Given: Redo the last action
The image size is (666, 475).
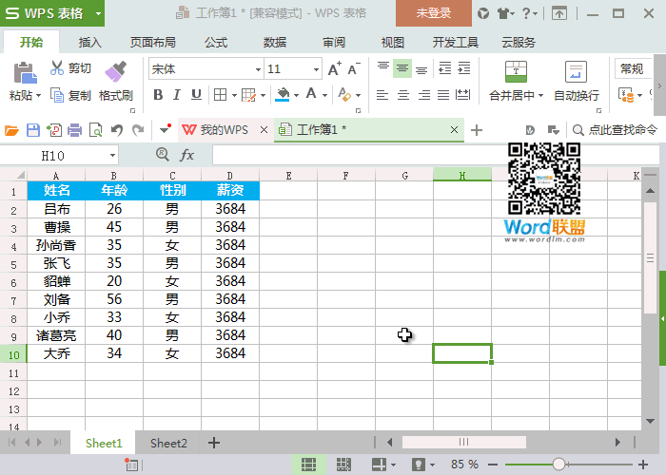Looking at the screenshot, I should [x=138, y=130].
